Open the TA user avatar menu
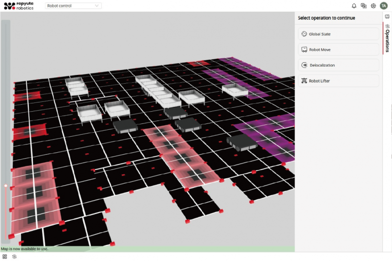Viewport: 392px width, 261px height. [x=384, y=6]
